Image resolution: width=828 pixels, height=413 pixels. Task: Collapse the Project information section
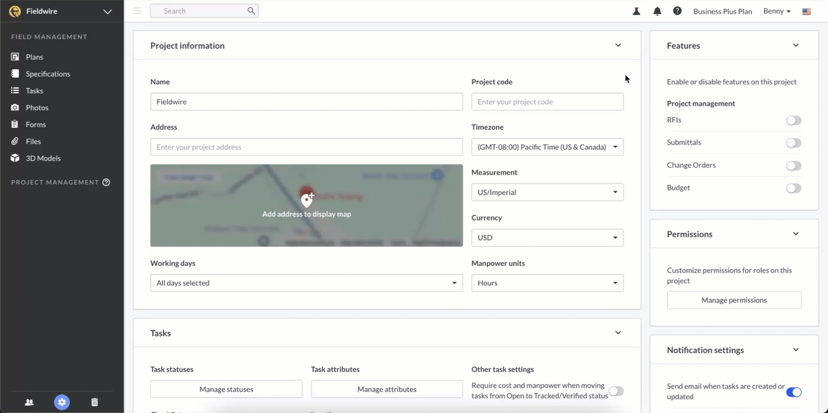[x=618, y=46]
